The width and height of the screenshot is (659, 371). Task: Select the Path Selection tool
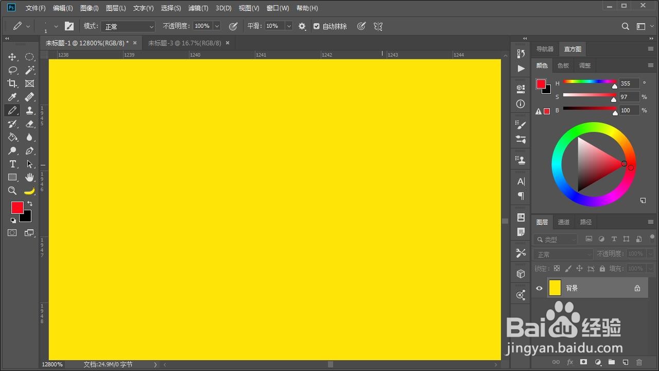click(x=29, y=164)
